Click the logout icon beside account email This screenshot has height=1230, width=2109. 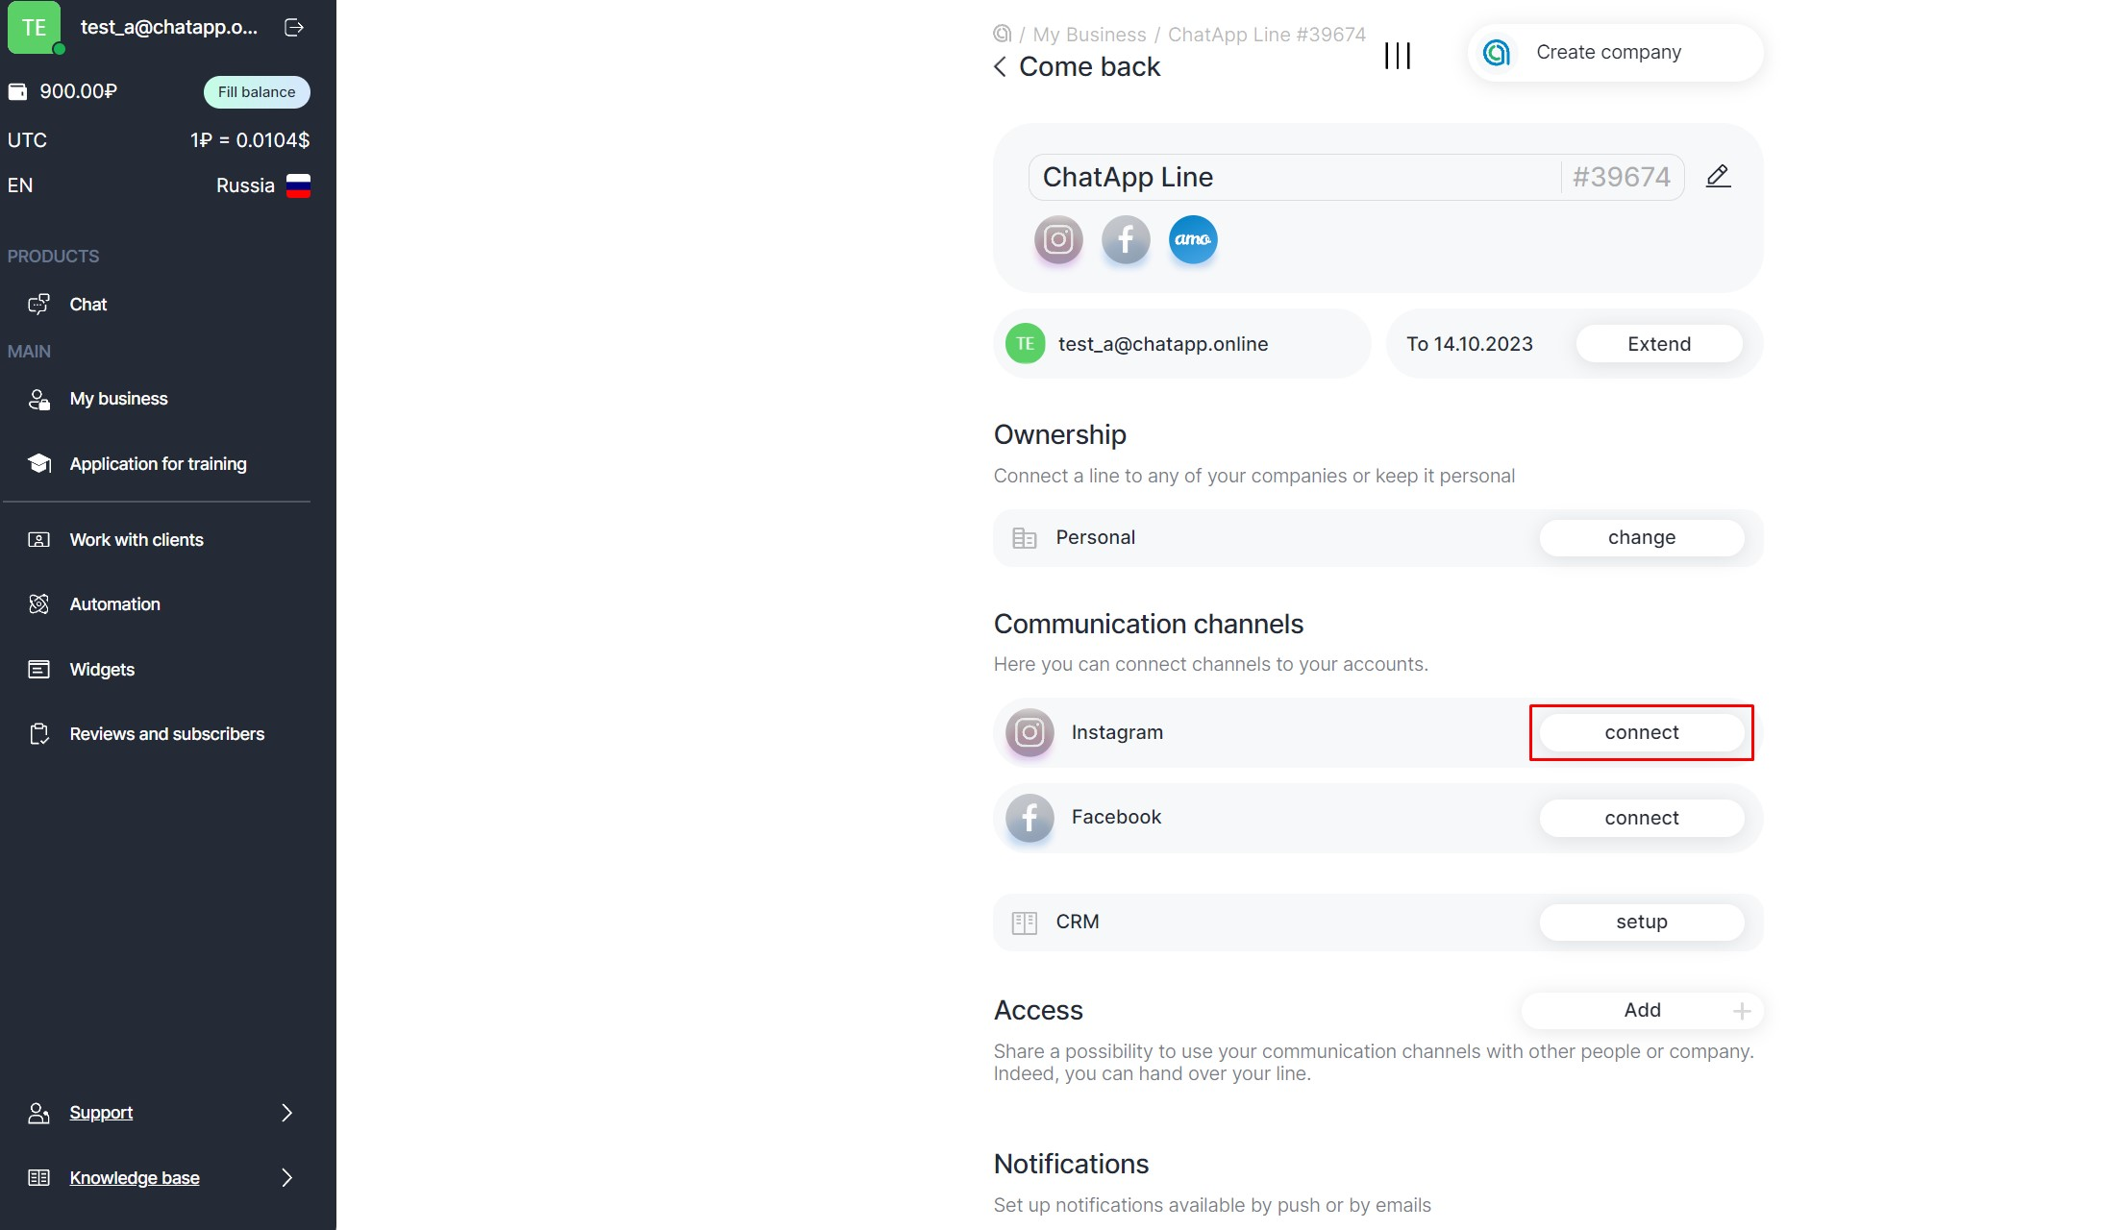point(294,28)
